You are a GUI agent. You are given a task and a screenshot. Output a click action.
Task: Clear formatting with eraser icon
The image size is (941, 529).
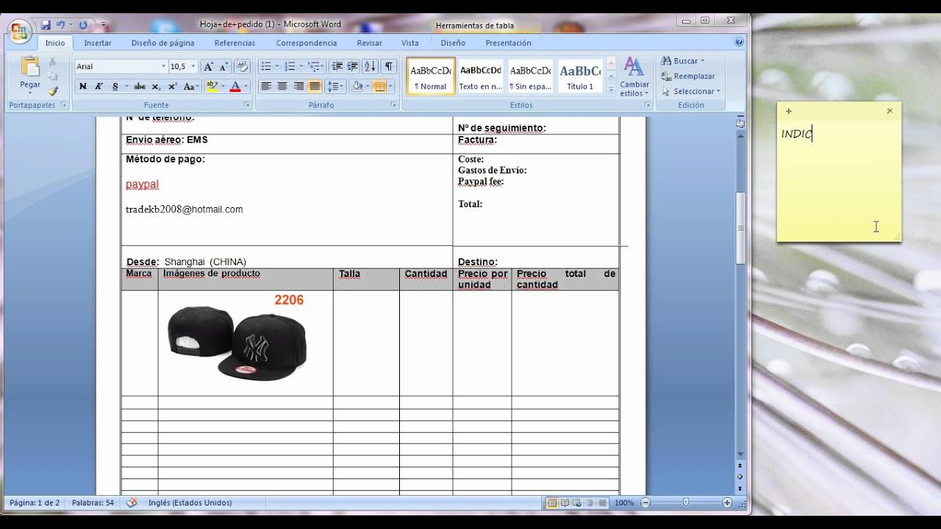click(x=242, y=66)
